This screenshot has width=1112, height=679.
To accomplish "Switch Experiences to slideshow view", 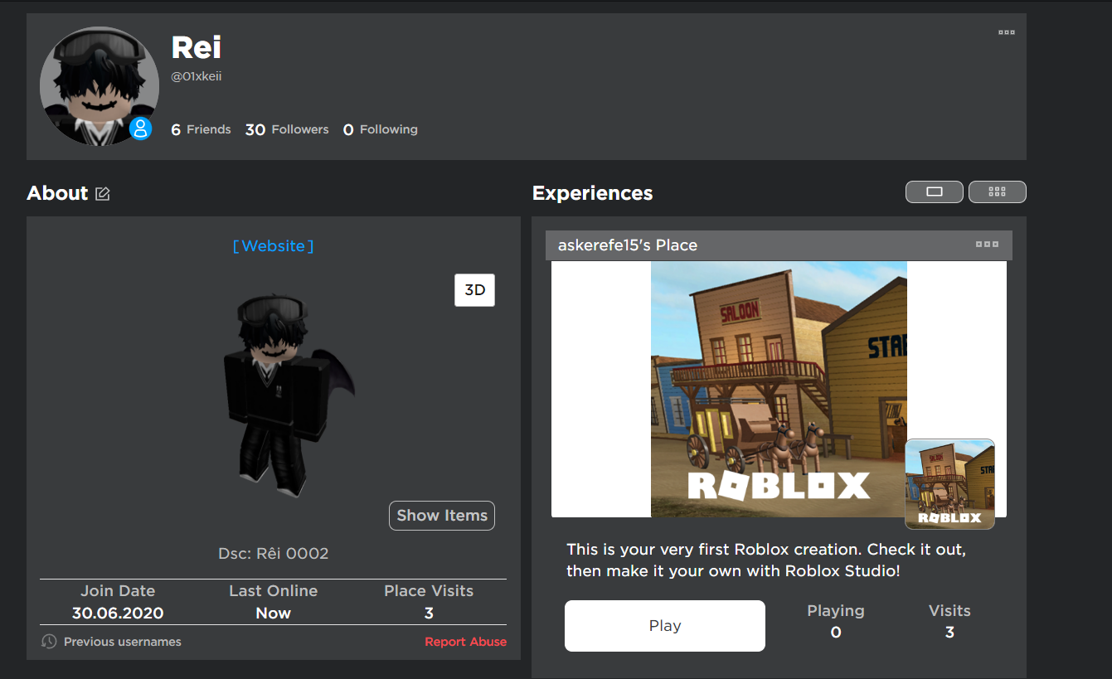I will [x=935, y=192].
